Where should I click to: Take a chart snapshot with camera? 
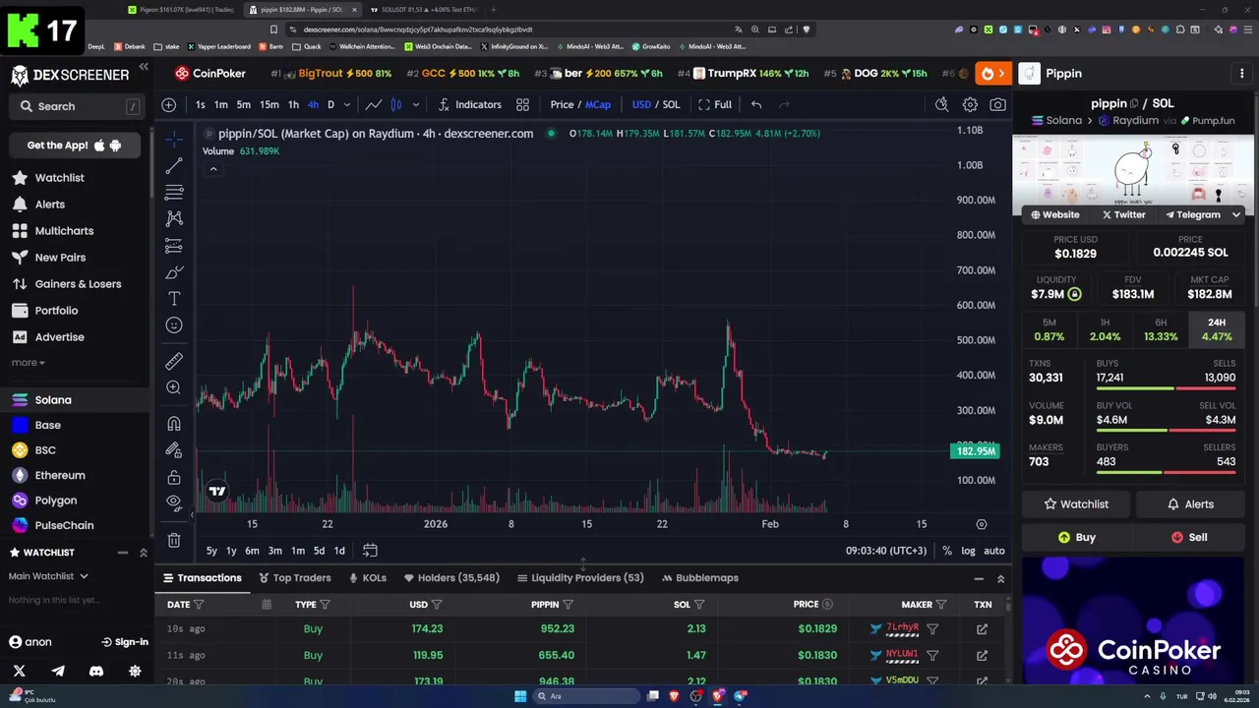(997, 104)
